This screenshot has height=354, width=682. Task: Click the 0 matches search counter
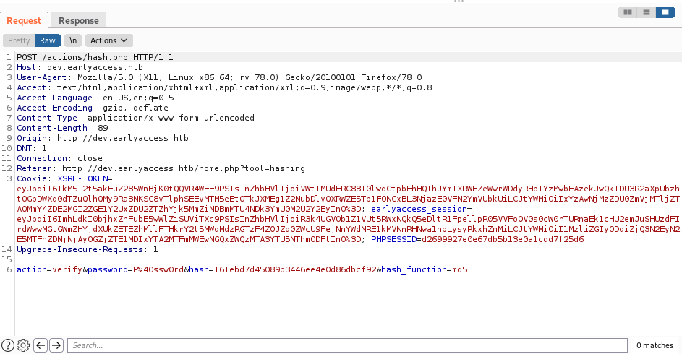(655, 345)
